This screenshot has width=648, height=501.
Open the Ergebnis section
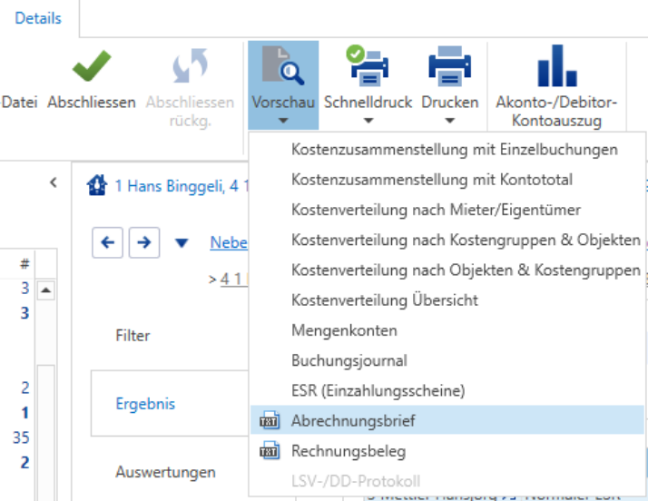pos(145,404)
